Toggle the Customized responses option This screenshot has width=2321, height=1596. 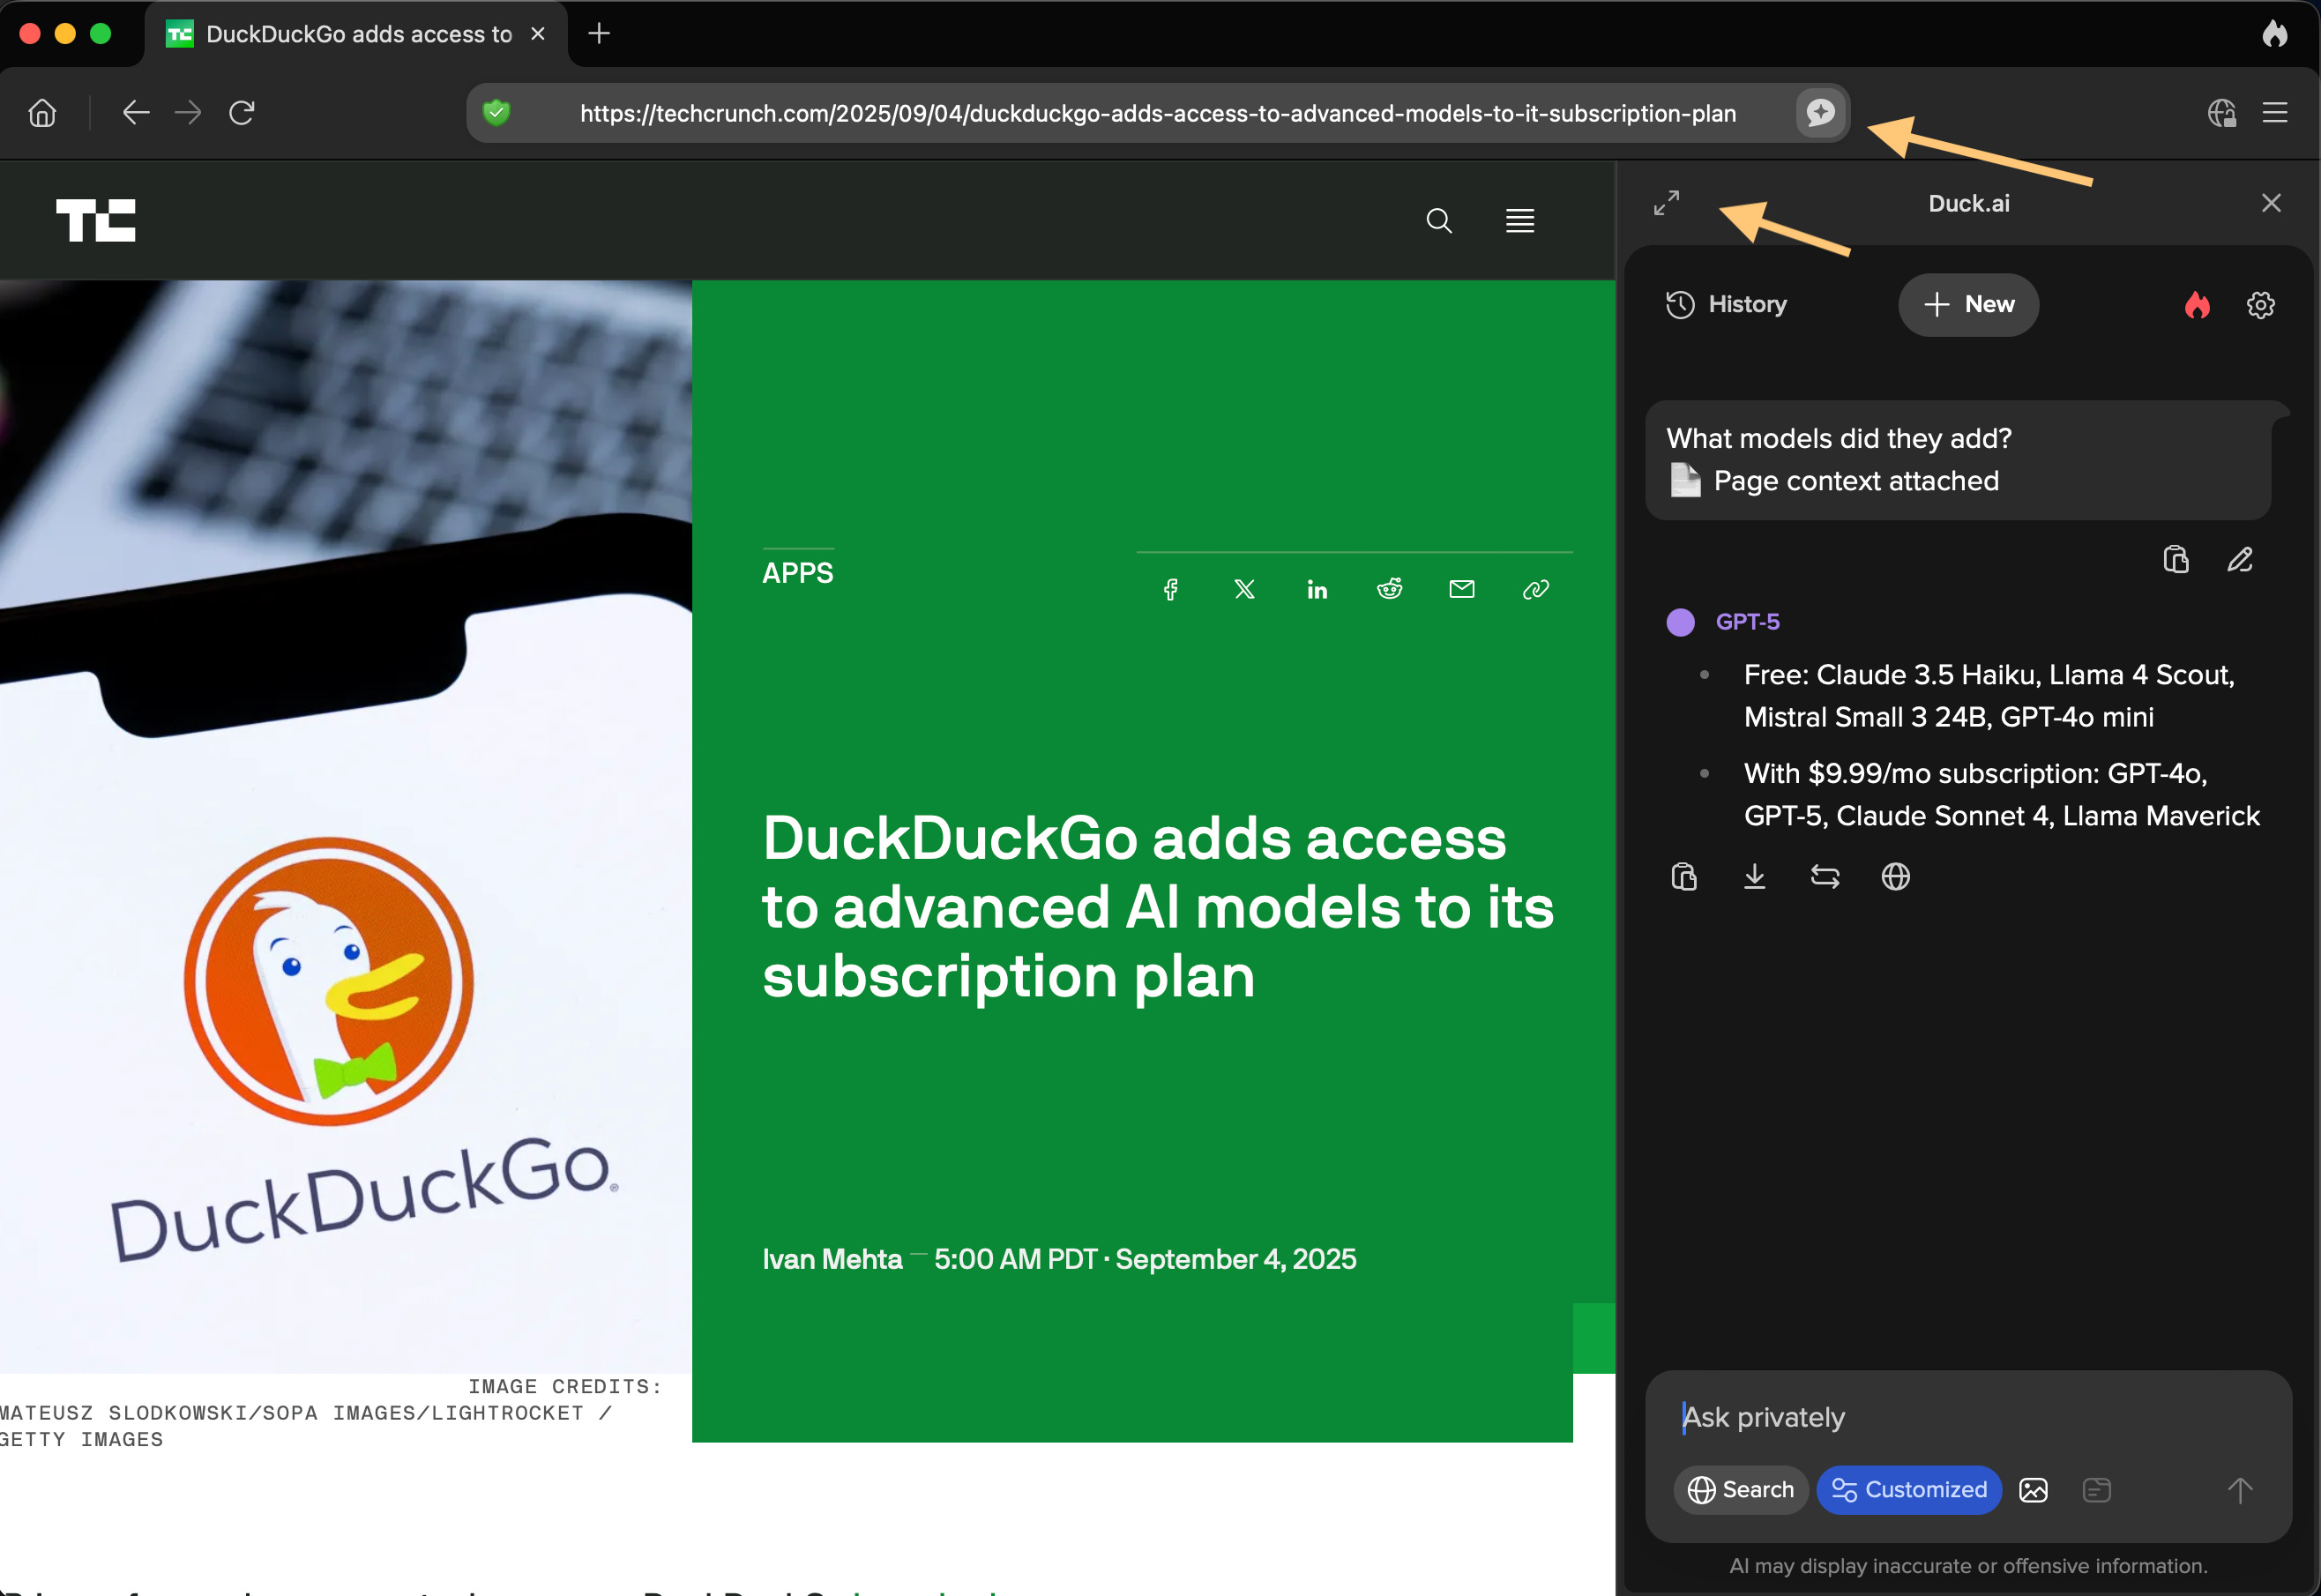pyautogui.click(x=1909, y=1490)
